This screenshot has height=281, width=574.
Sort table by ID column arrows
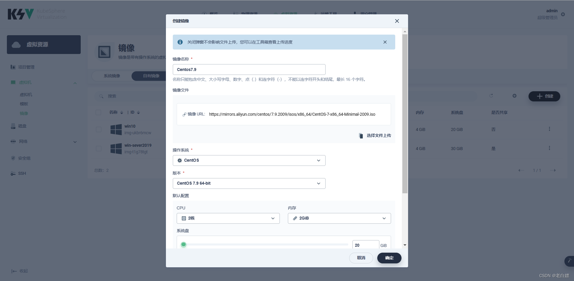coord(138,112)
